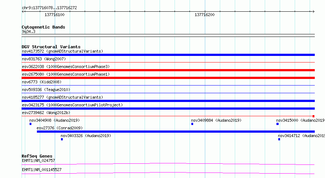Image resolution: width=325 pixels, height=178 pixels.
Task: Open the nsv3404908 (Audano2019) label
Action: coord(54,120)
